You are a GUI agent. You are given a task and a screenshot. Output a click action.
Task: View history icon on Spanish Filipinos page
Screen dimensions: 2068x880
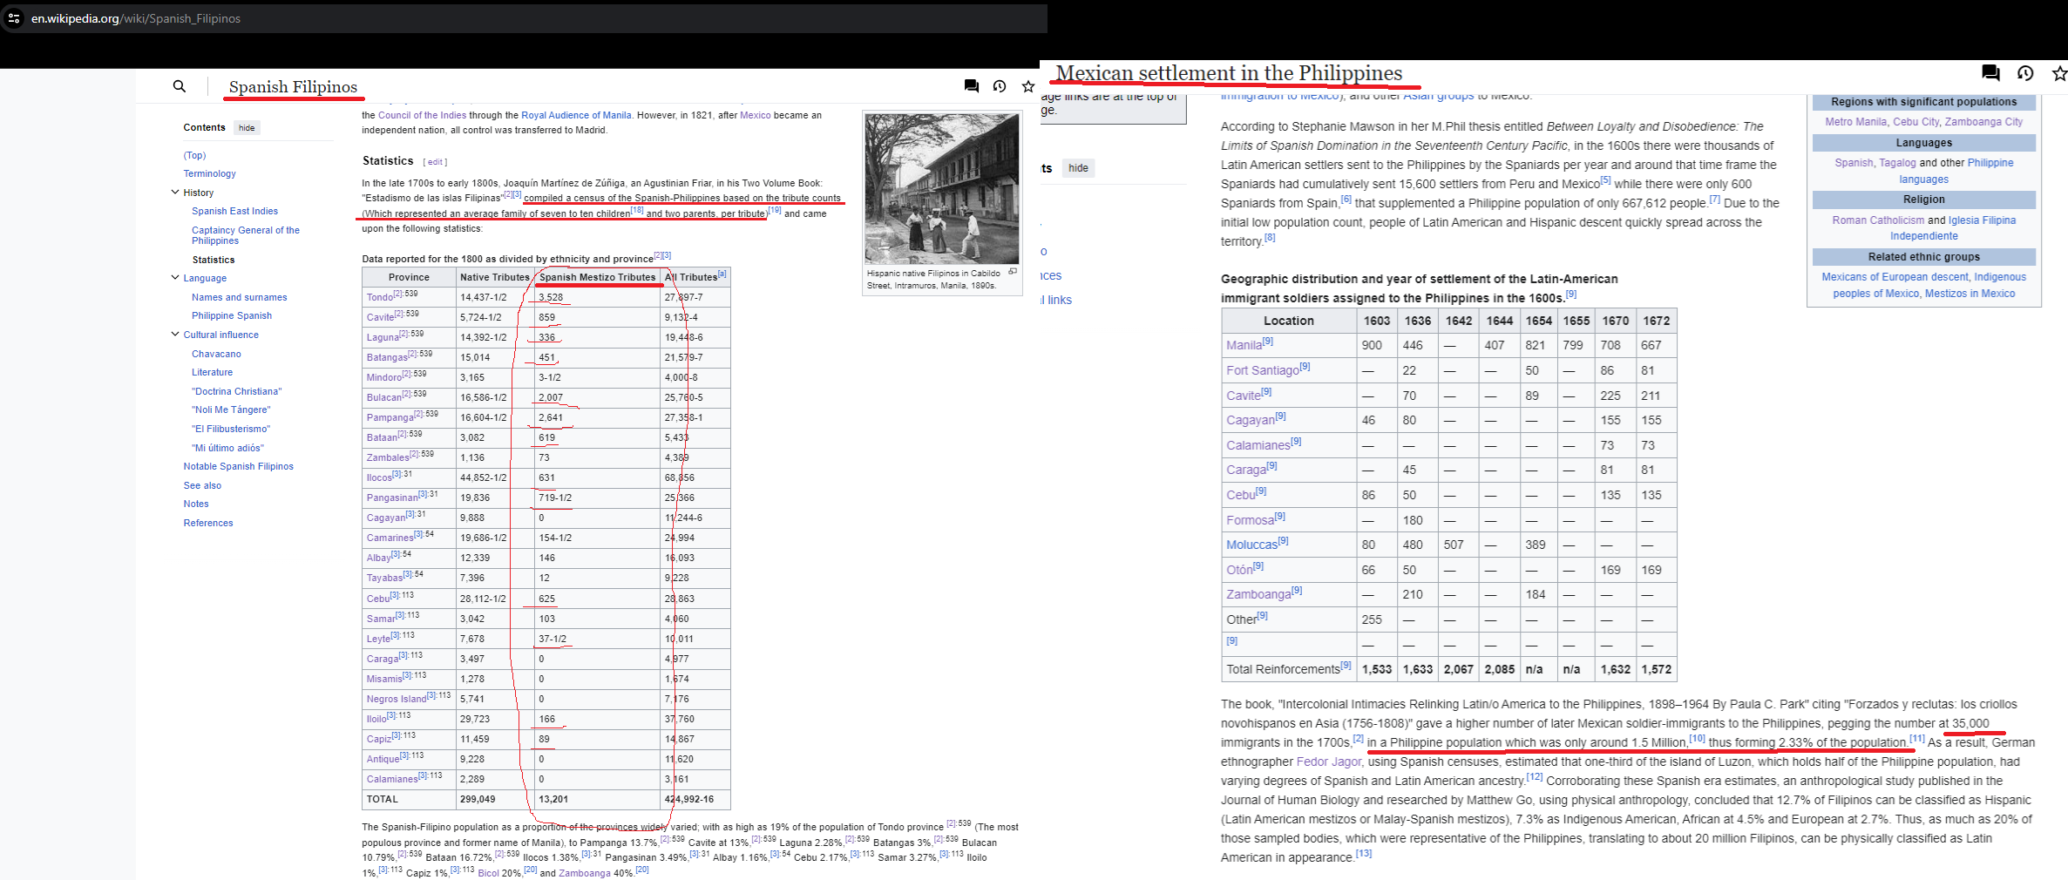pos(1000,85)
